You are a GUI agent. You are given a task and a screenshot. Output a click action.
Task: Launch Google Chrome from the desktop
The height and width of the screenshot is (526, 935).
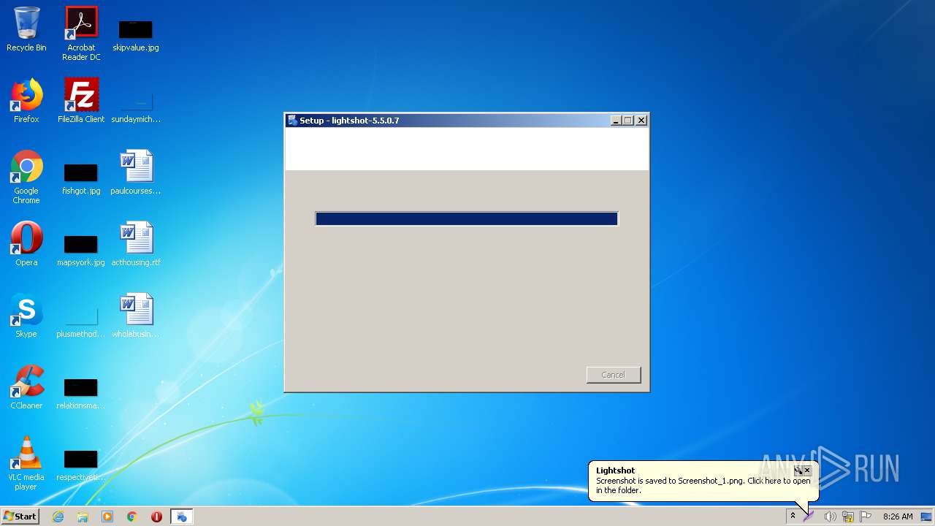click(26, 177)
